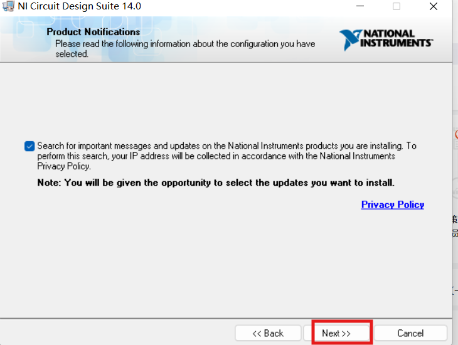The width and height of the screenshot is (458, 345).
Task: Proceed with the Next button
Action: point(336,333)
